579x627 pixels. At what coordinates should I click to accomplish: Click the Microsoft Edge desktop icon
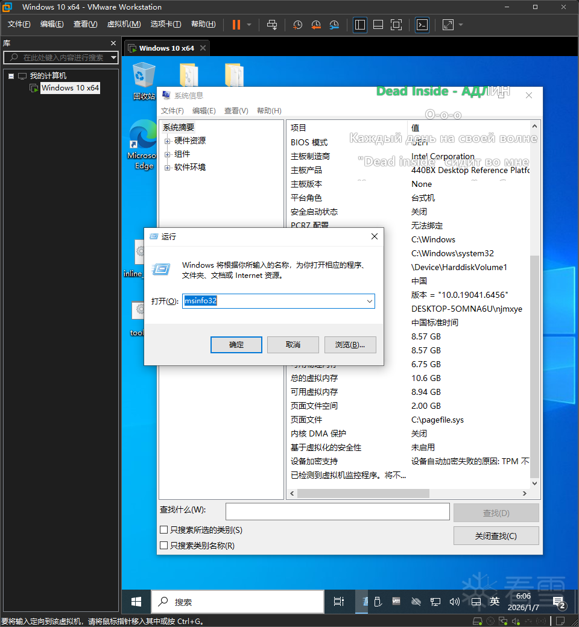[x=143, y=145]
